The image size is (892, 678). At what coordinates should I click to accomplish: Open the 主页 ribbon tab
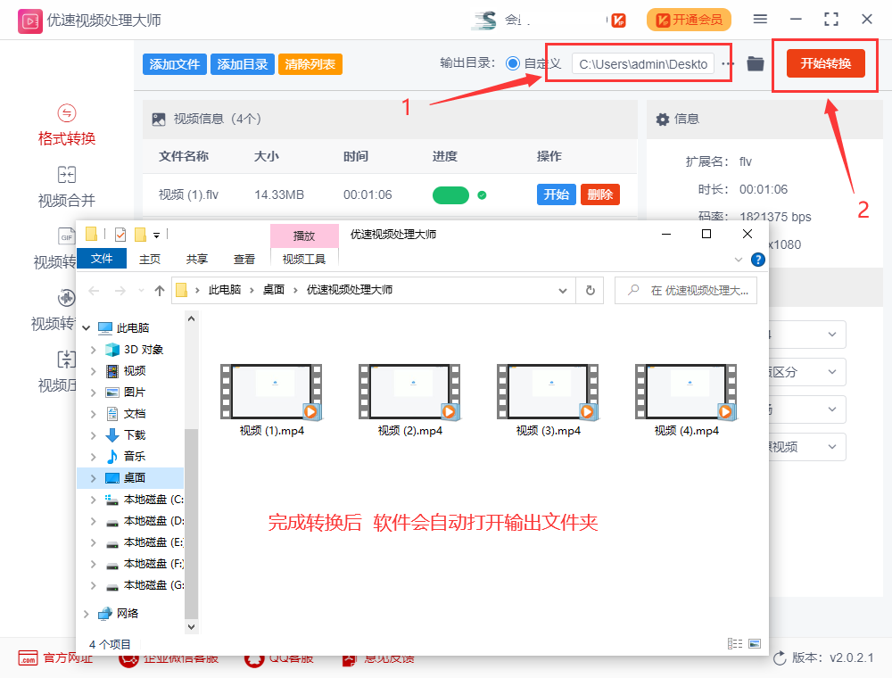(150, 260)
